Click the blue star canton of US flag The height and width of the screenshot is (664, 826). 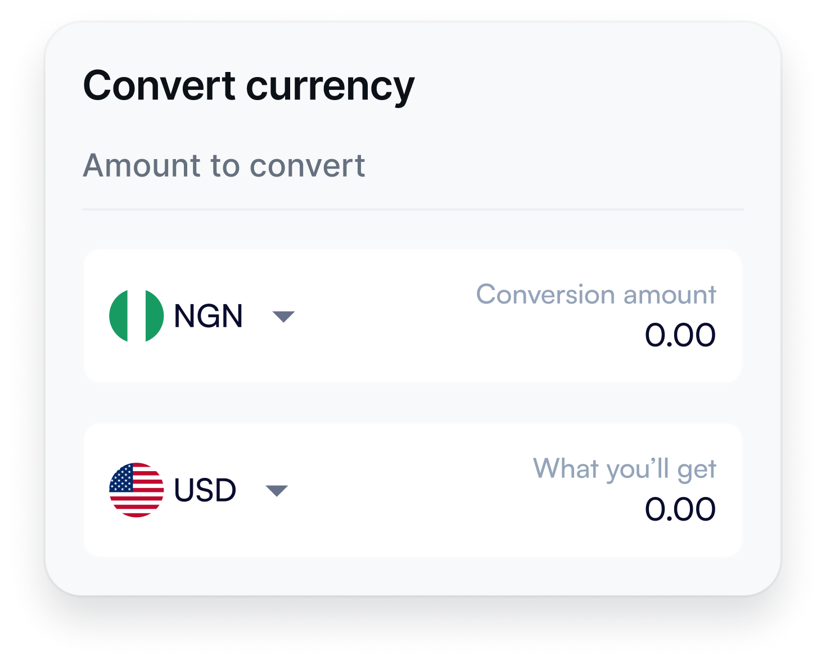[x=121, y=478]
